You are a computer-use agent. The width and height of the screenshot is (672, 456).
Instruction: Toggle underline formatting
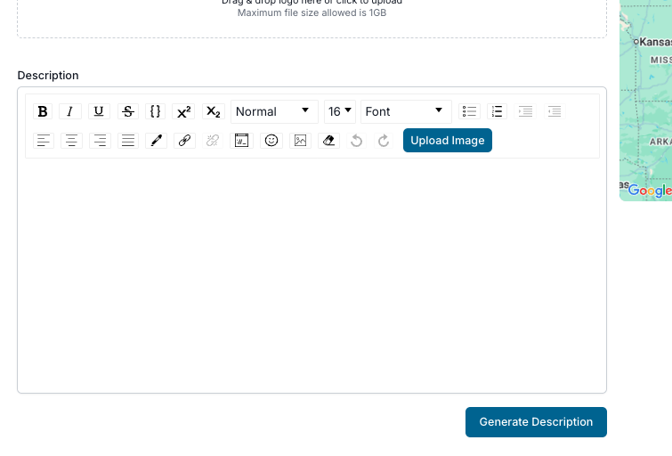tap(99, 111)
